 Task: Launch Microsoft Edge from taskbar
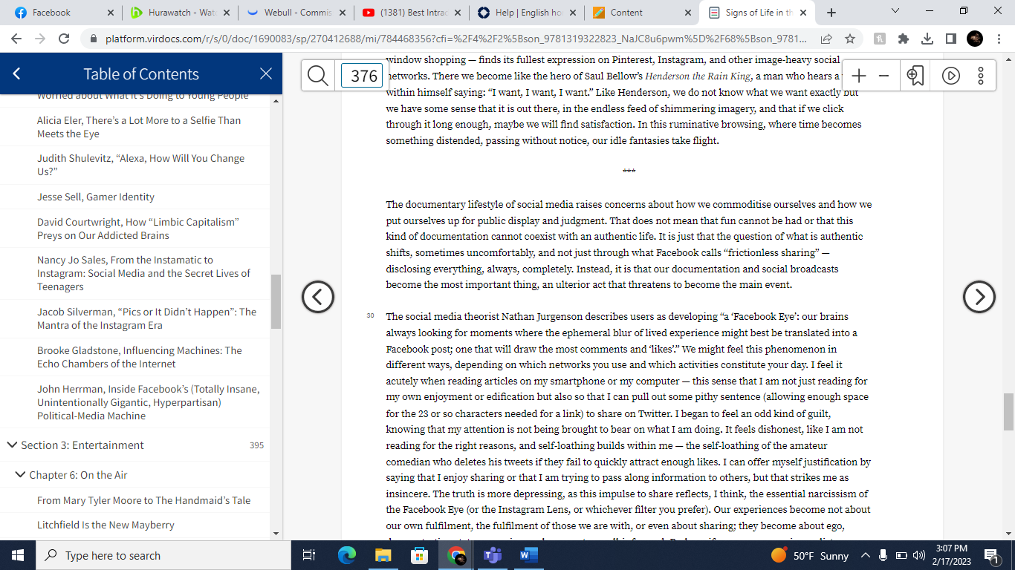click(x=347, y=555)
